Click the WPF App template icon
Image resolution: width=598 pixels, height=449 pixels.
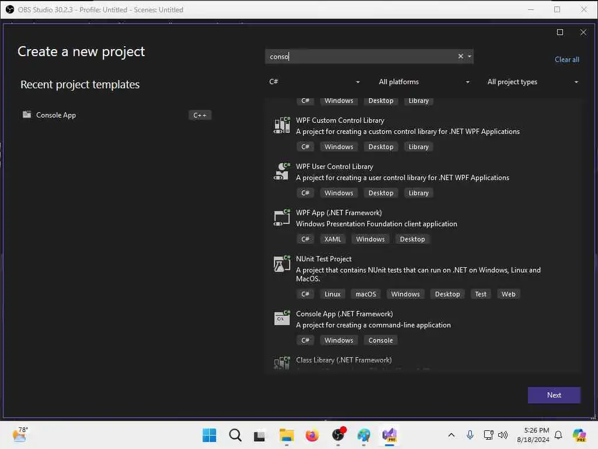tap(282, 217)
